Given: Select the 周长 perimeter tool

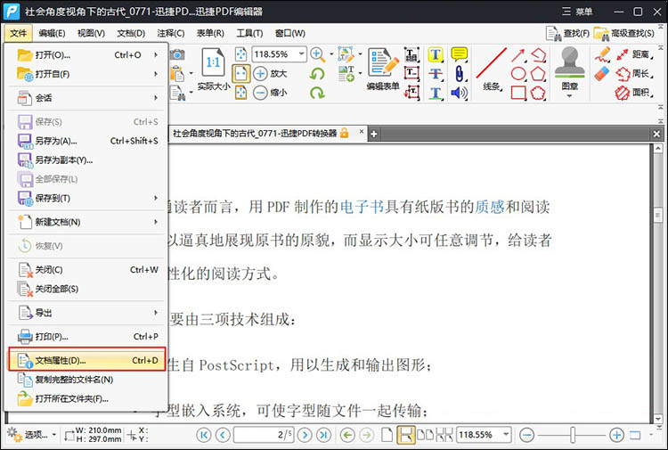Looking at the screenshot, I should 634,74.
